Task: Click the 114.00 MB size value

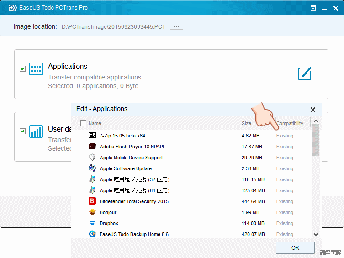Action: click(x=253, y=223)
